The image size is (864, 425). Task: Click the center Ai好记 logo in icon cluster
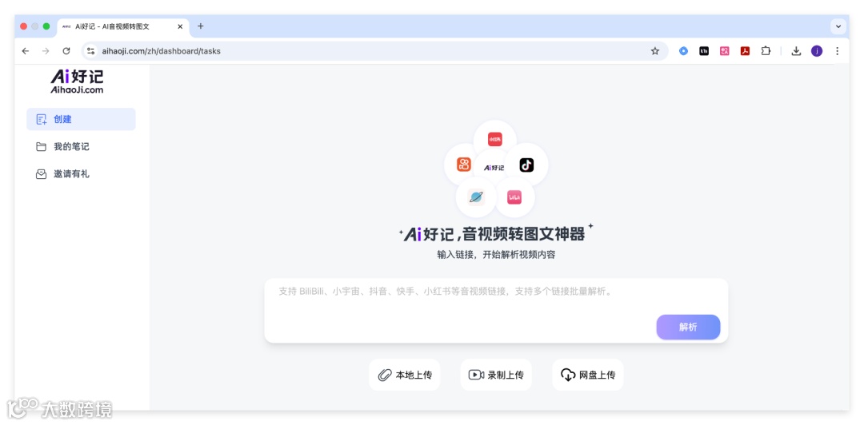494,167
